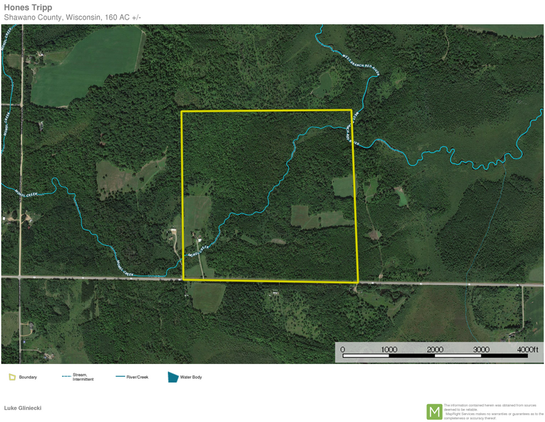Click the 3000 mark on scale bar
The width and height of the screenshot is (545, 422).
481,349
